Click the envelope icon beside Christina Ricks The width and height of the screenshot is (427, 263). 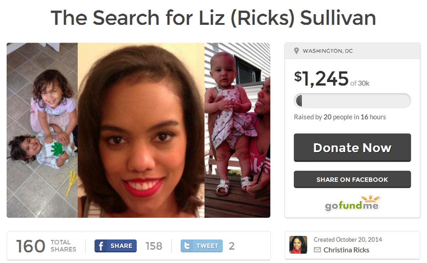pyautogui.click(x=317, y=250)
